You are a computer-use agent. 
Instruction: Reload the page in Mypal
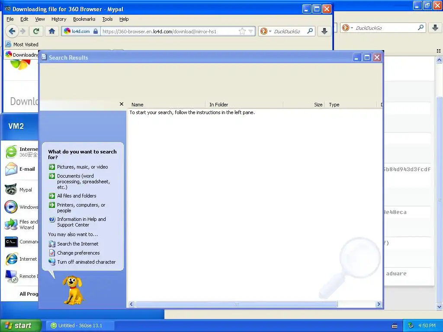pos(36,31)
